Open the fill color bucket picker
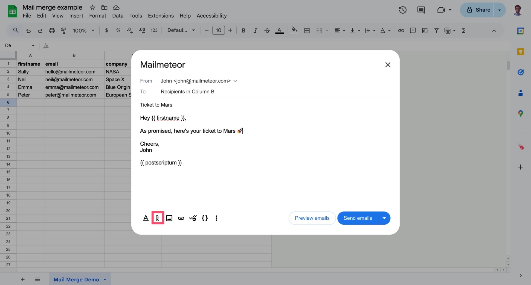Screen dimensions: 531x285 pos(294,30)
